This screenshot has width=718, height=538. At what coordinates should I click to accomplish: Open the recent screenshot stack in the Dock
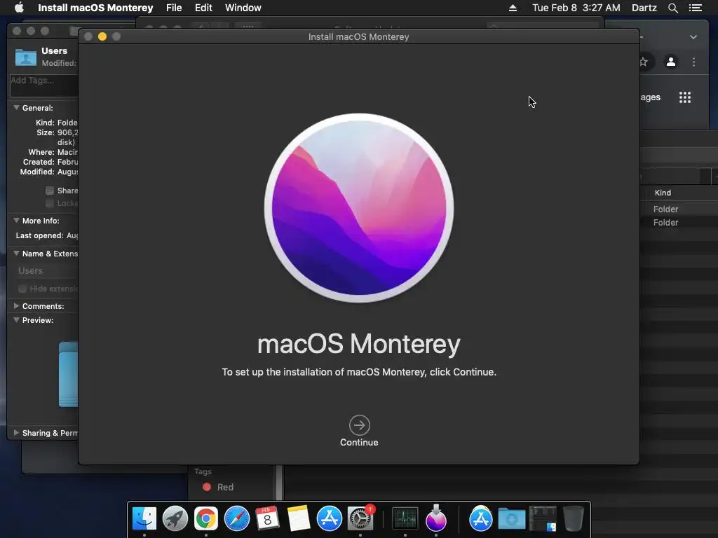click(543, 519)
